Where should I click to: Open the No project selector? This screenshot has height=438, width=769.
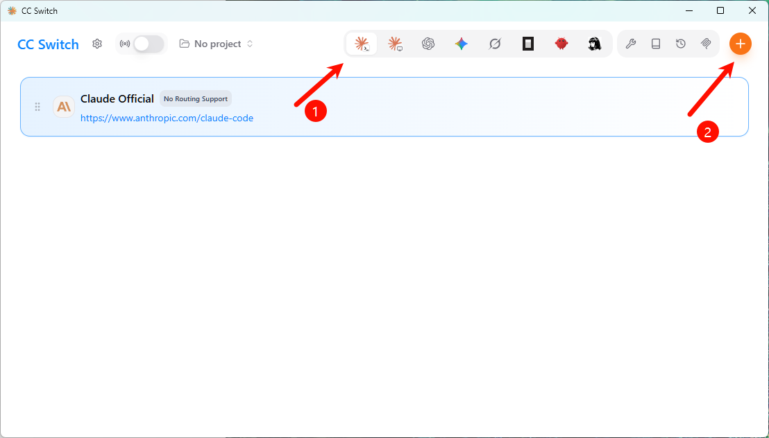click(x=217, y=44)
